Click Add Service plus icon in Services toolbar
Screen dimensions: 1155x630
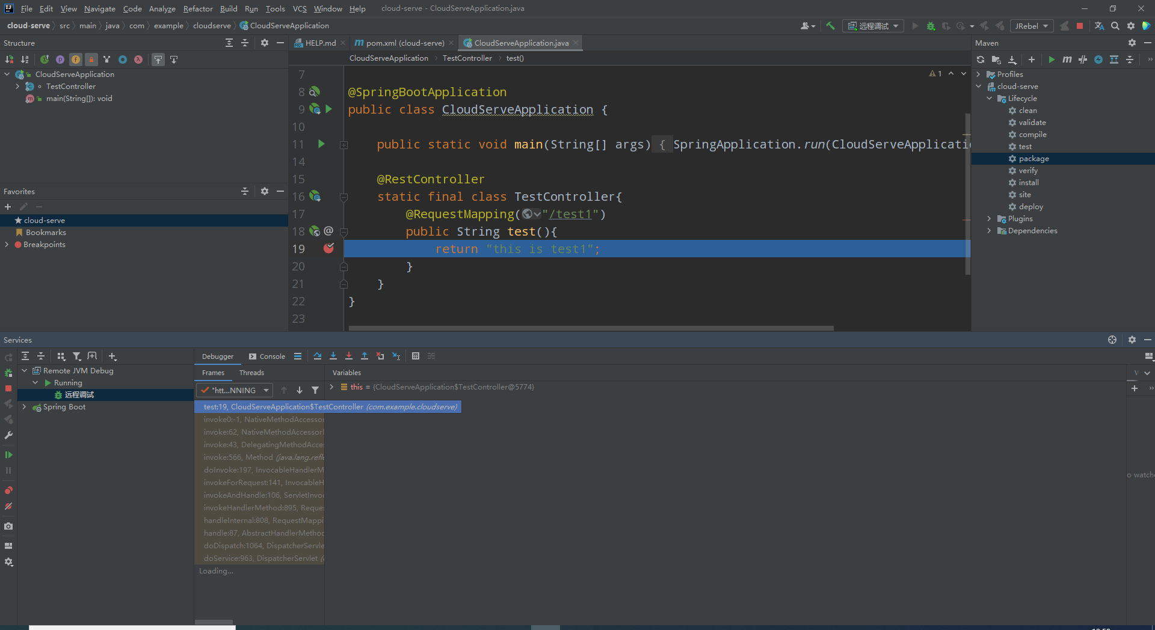point(112,356)
